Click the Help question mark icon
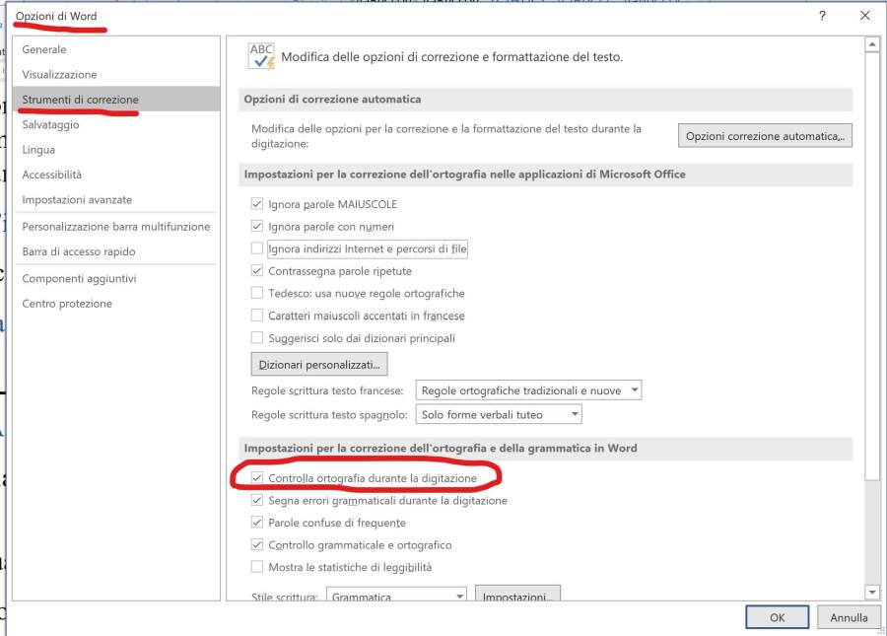Image resolution: width=887 pixels, height=636 pixels. [823, 16]
